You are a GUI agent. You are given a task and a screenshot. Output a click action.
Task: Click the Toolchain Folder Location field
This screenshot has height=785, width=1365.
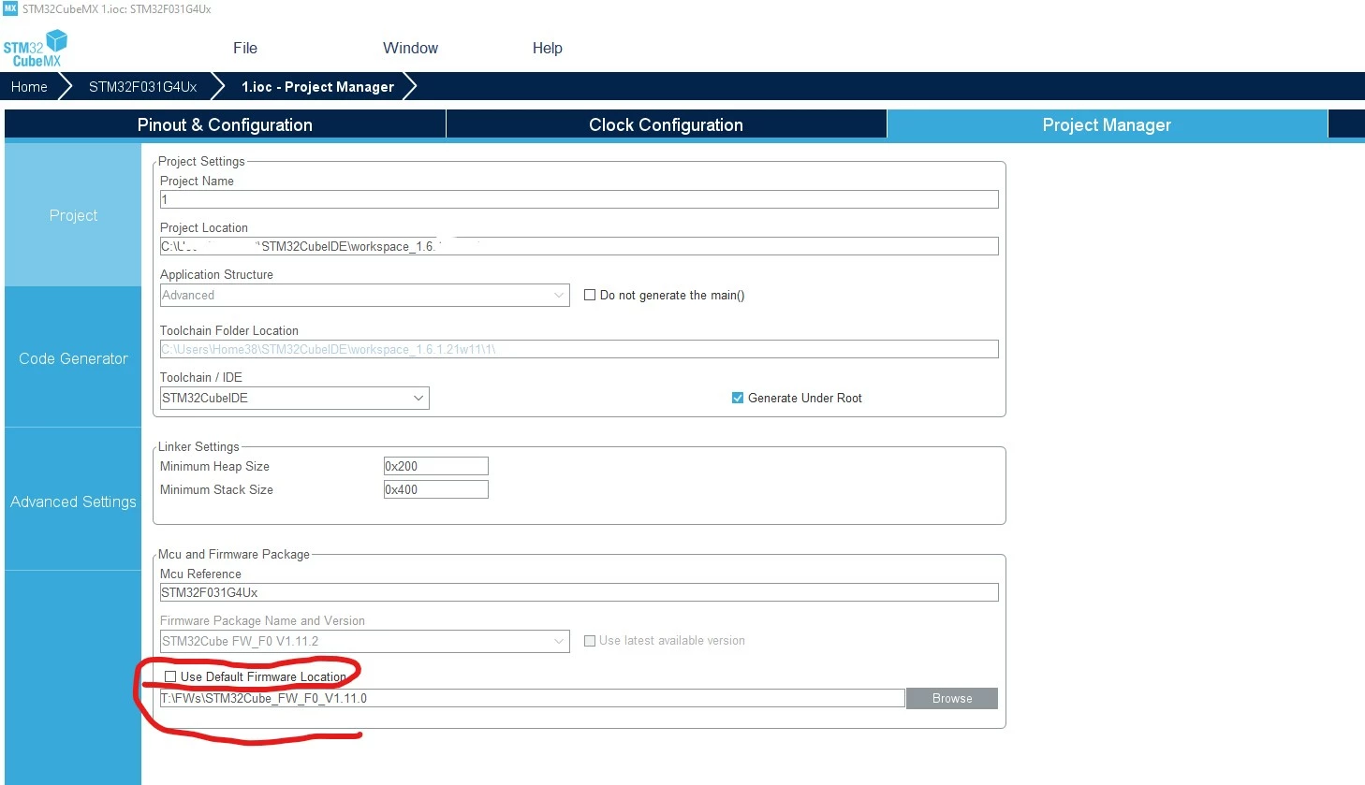coord(579,349)
